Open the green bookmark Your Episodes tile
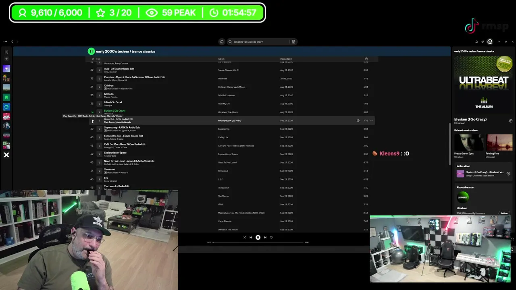 6,97
